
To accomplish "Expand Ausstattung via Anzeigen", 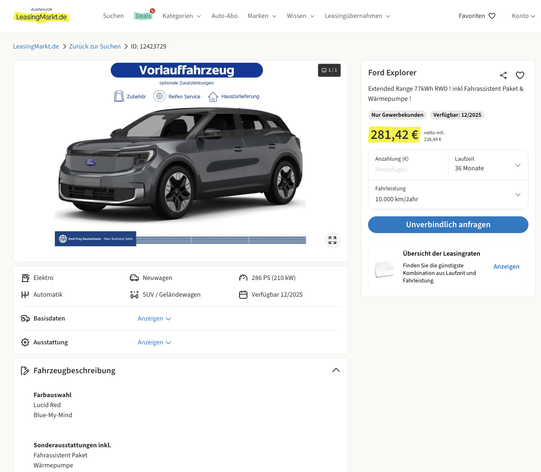I will tap(154, 342).
